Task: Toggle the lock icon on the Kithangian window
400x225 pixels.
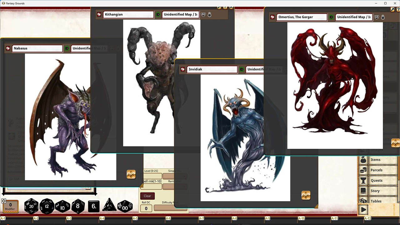Action: click(209, 14)
